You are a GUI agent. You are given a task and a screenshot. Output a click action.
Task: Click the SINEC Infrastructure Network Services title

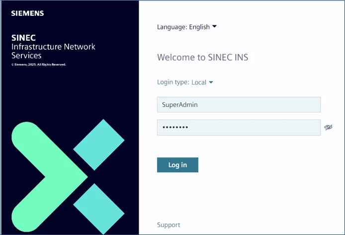tap(53, 46)
